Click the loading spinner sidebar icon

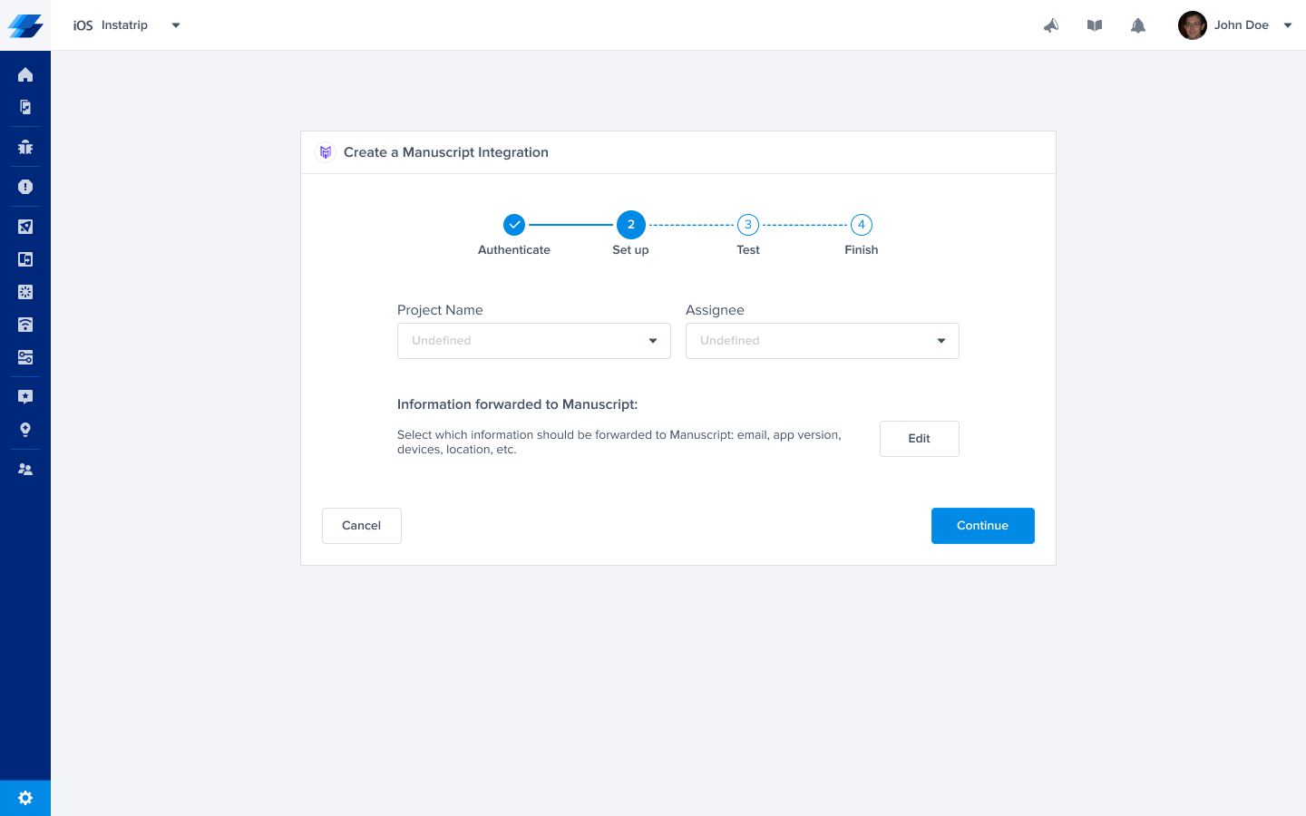pyautogui.click(x=25, y=292)
